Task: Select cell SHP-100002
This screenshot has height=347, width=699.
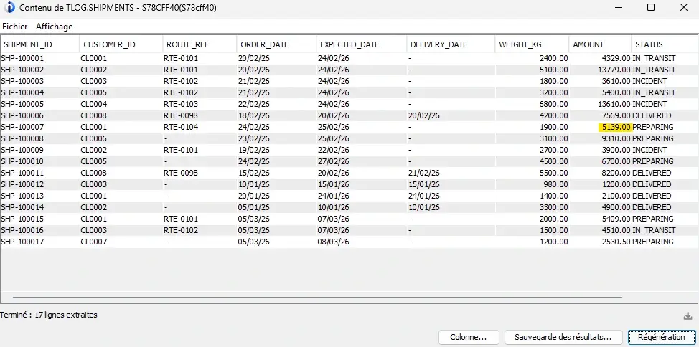Action: (x=23, y=70)
